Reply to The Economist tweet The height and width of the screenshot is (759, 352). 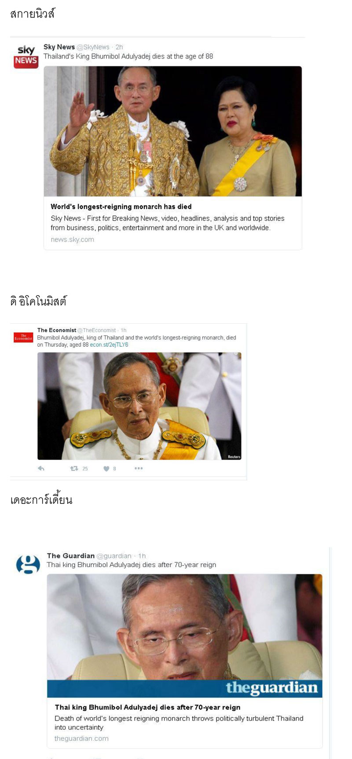pyautogui.click(x=41, y=468)
